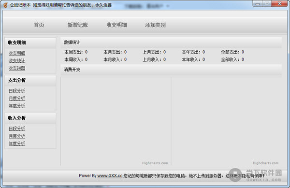Close the 金鼠记账本 window
This screenshot has width=290, height=188.
click(x=280, y=4)
